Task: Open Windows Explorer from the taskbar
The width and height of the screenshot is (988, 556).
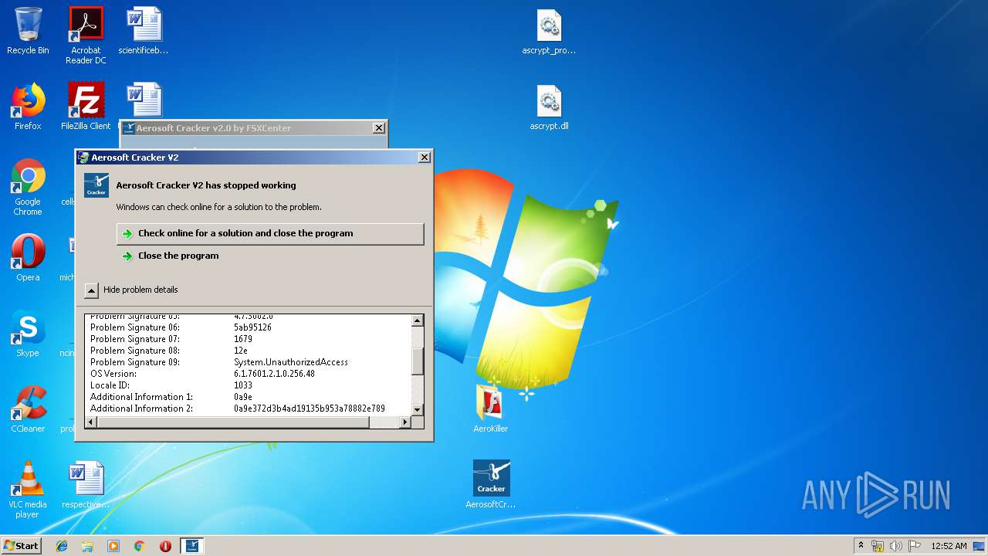Action: pyautogui.click(x=87, y=546)
